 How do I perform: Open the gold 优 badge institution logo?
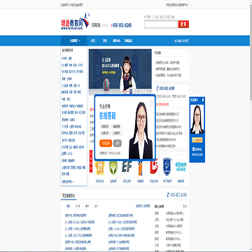[100, 168]
